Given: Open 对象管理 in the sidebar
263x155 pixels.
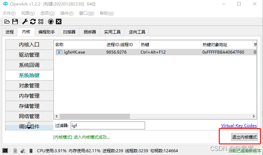Looking at the screenshot, I should click(x=29, y=86).
